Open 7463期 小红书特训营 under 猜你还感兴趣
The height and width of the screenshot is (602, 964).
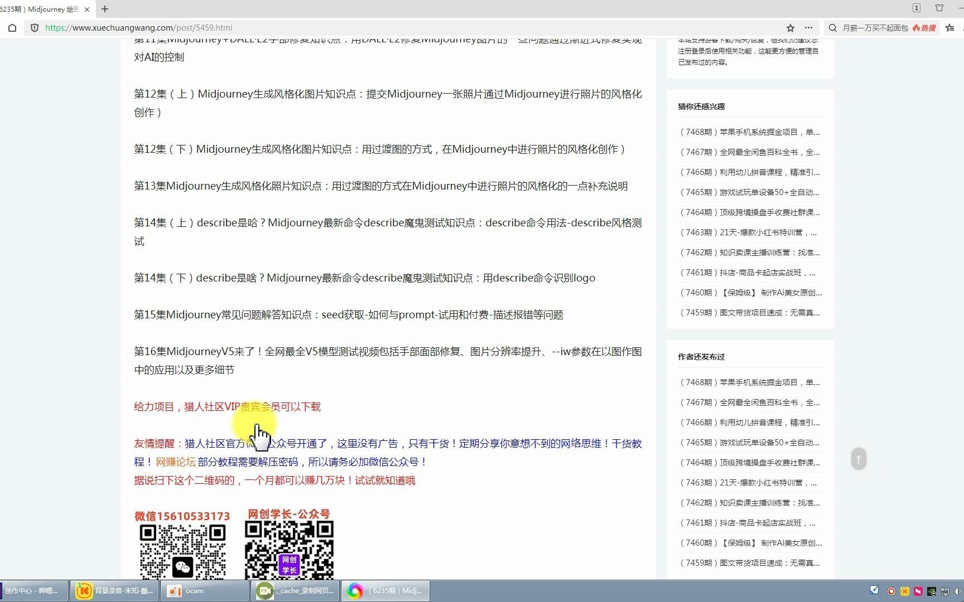[748, 232]
